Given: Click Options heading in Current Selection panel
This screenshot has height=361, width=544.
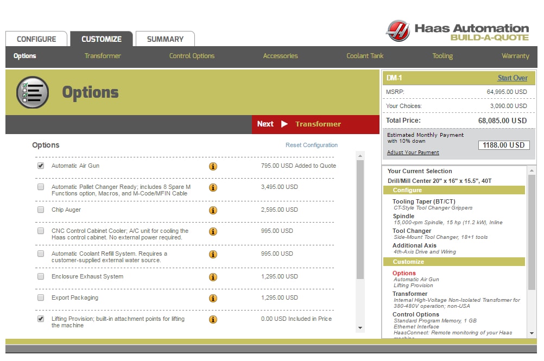Looking at the screenshot, I should [x=404, y=273].
